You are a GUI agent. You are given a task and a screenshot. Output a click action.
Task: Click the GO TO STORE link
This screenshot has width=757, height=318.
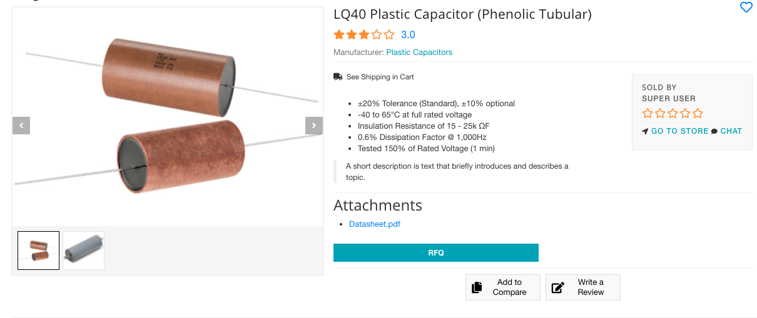(679, 131)
